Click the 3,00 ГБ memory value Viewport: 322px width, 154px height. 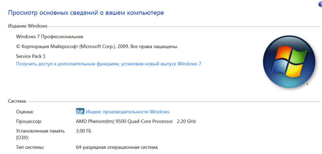pos(84,131)
